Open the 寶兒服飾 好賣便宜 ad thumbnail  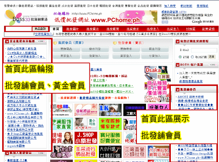tap(110, 138)
